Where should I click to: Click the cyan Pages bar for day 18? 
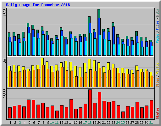91,44
